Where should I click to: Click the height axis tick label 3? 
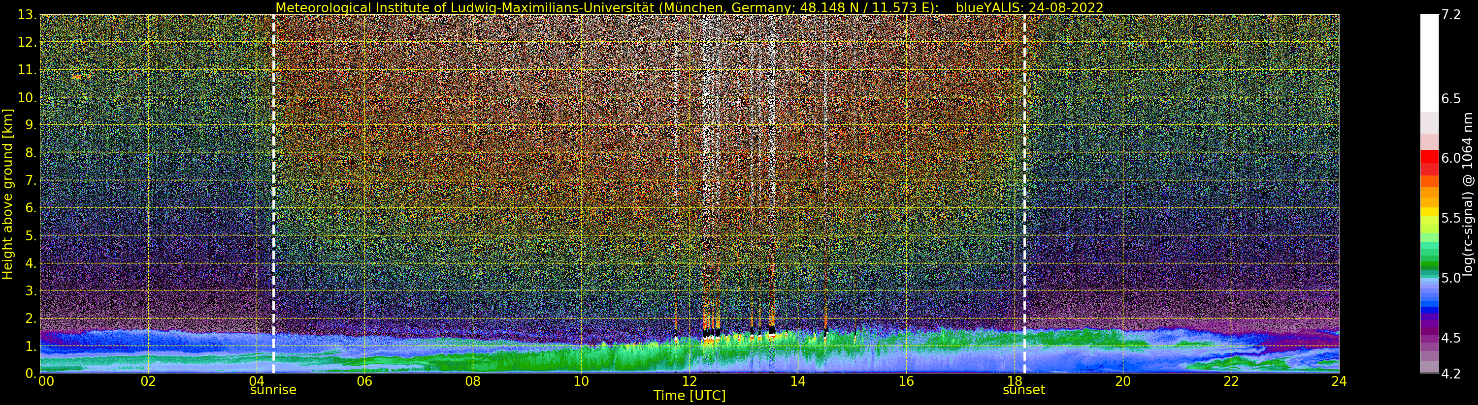click(x=31, y=290)
